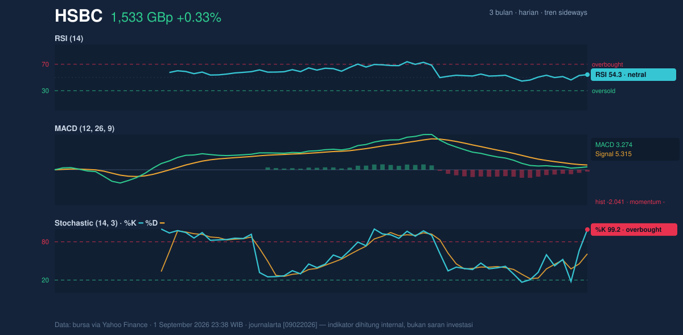Image resolution: width=683 pixels, height=335 pixels.
Task: Click the Signal 5.315 legend value
Action: click(614, 154)
